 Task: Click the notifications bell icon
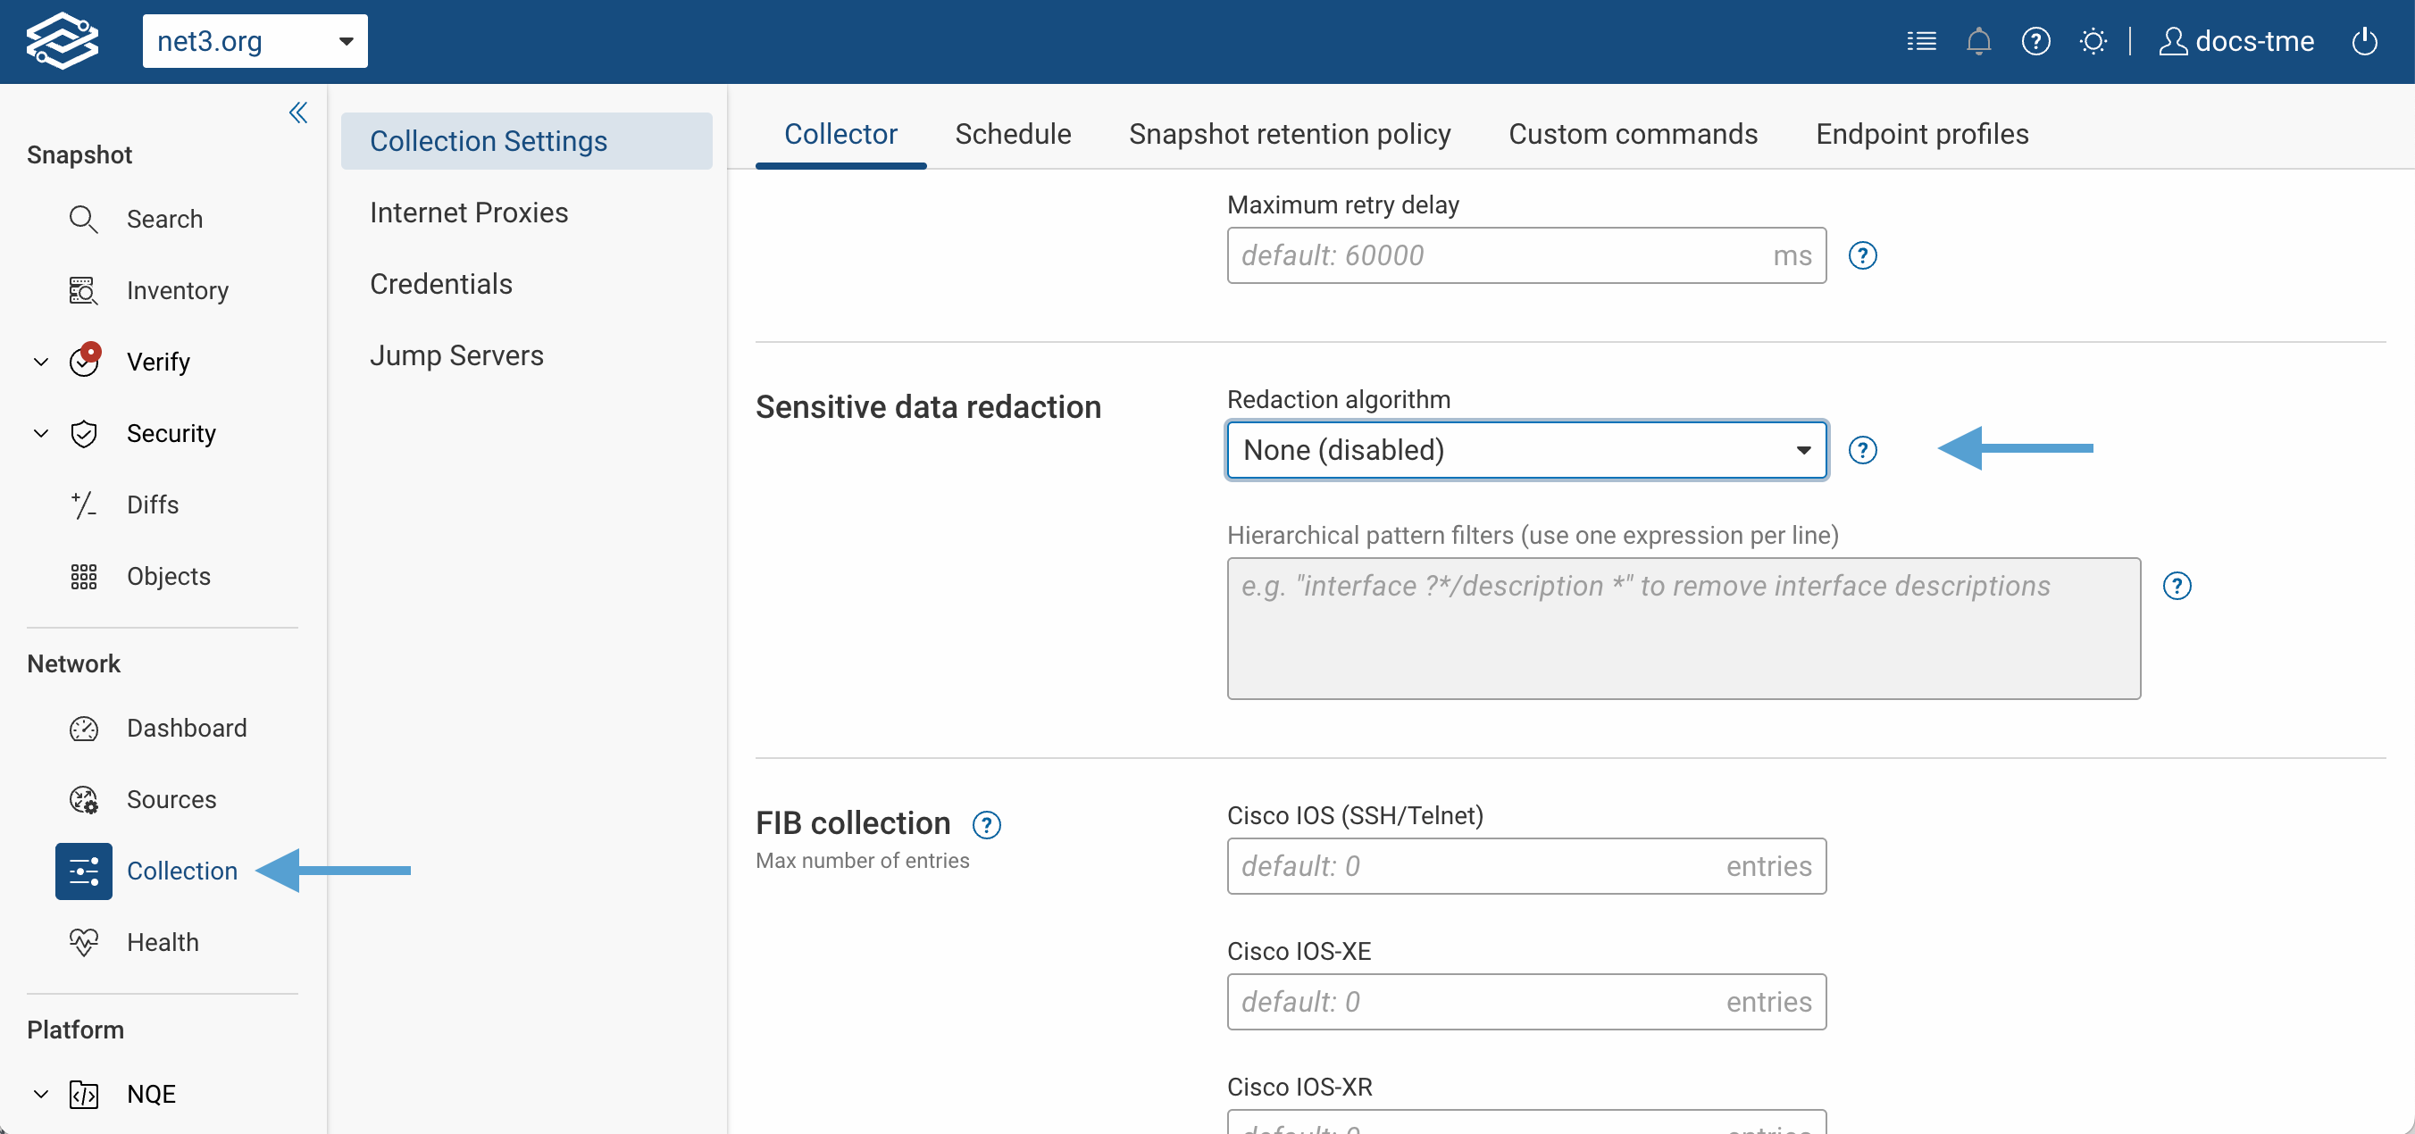(x=1978, y=40)
